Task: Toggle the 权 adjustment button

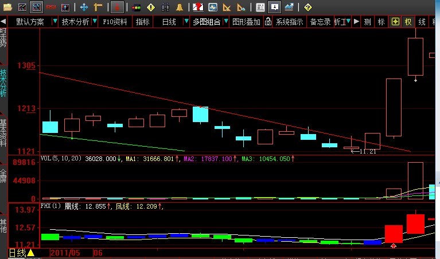Action: [408, 22]
